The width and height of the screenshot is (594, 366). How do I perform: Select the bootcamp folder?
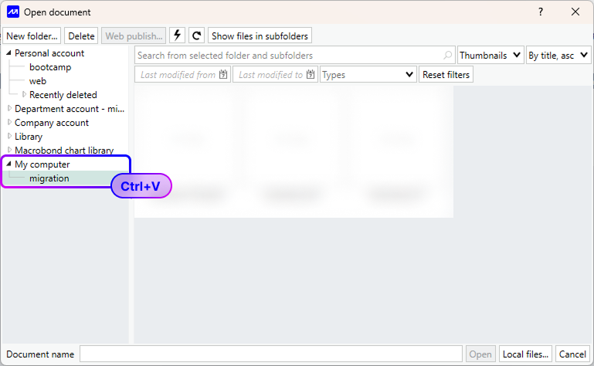49,67
